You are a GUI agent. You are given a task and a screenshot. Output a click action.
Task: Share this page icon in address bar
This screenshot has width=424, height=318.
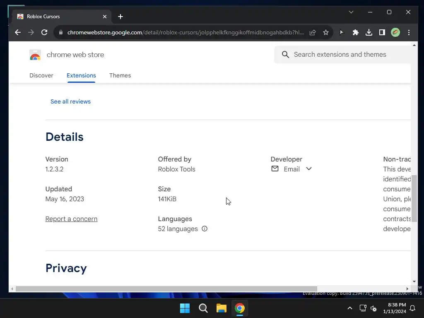[313, 32]
